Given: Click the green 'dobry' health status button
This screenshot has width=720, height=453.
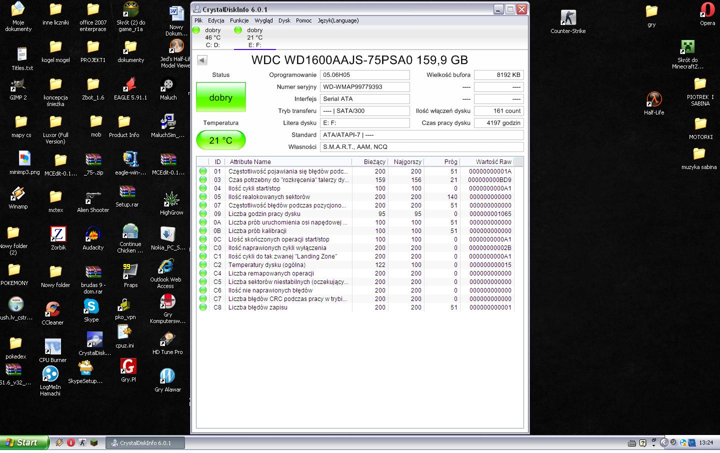Looking at the screenshot, I should coord(221,97).
